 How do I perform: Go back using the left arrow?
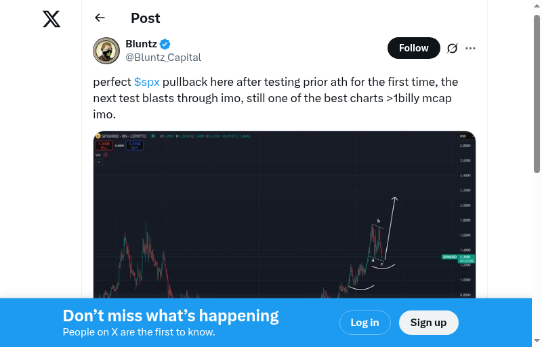100,18
